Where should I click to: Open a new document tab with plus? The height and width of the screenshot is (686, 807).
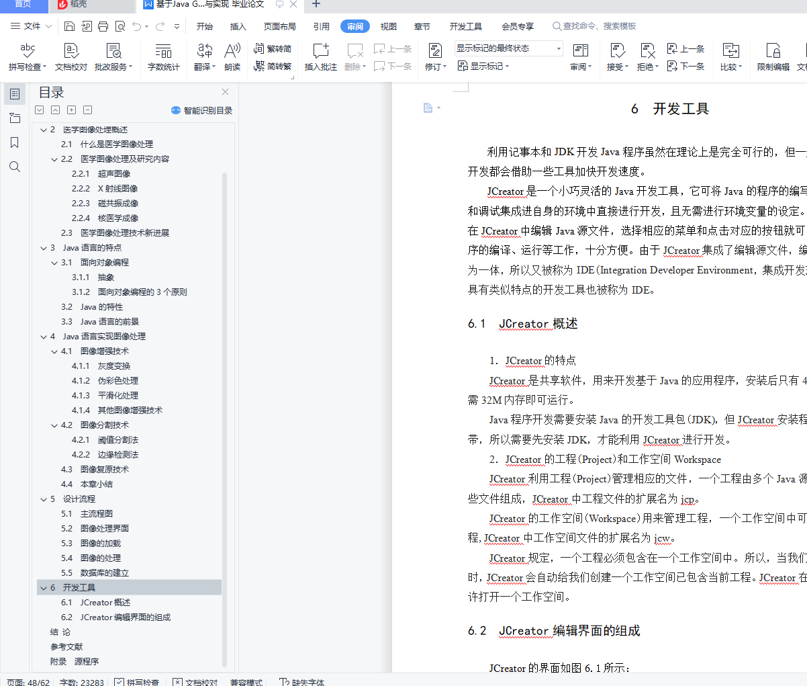point(316,5)
